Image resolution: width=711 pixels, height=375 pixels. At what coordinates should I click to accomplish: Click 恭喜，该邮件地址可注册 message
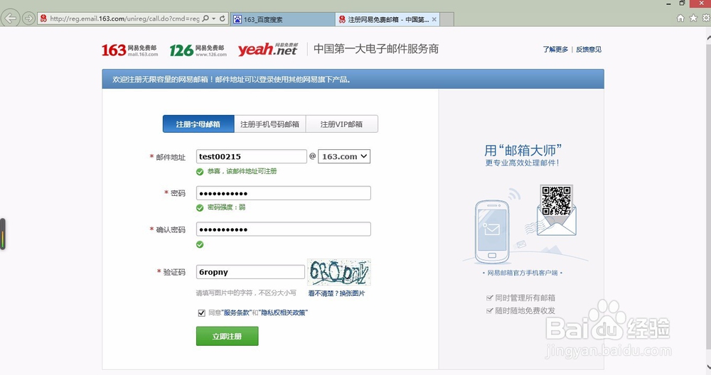point(242,171)
